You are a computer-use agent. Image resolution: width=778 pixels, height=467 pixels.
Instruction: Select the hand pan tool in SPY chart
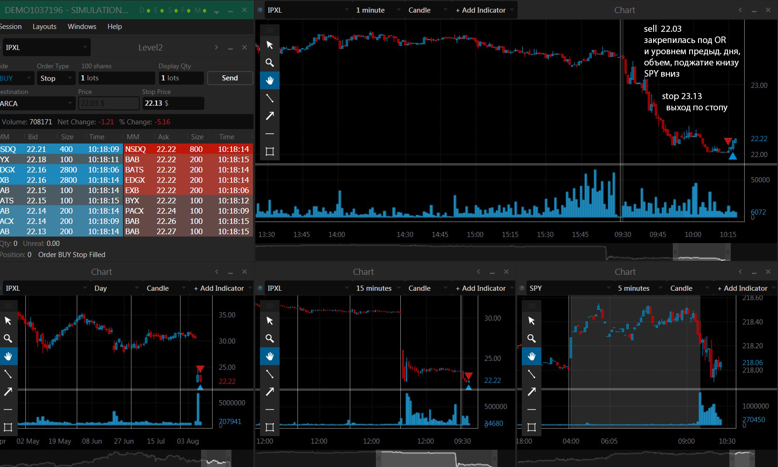[x=532, y=356]
